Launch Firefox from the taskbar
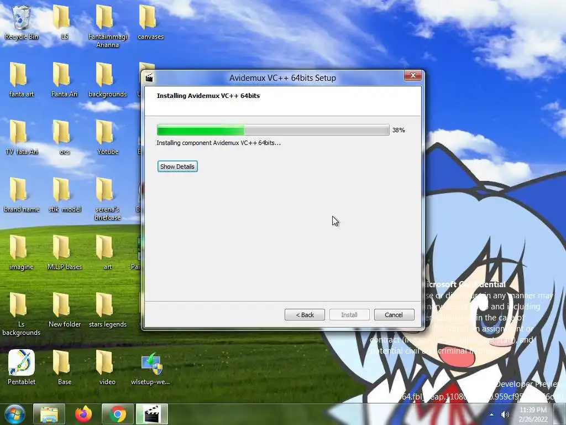This screenshot has width=566, height=425. [83, 414]
